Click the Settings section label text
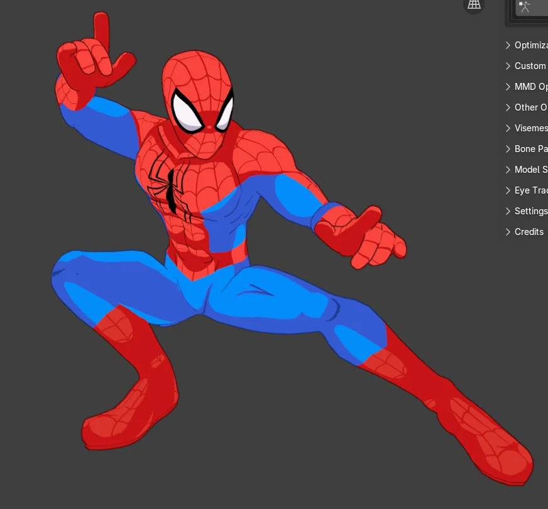Screen dimensions: 548x509 tap(530, 211)
